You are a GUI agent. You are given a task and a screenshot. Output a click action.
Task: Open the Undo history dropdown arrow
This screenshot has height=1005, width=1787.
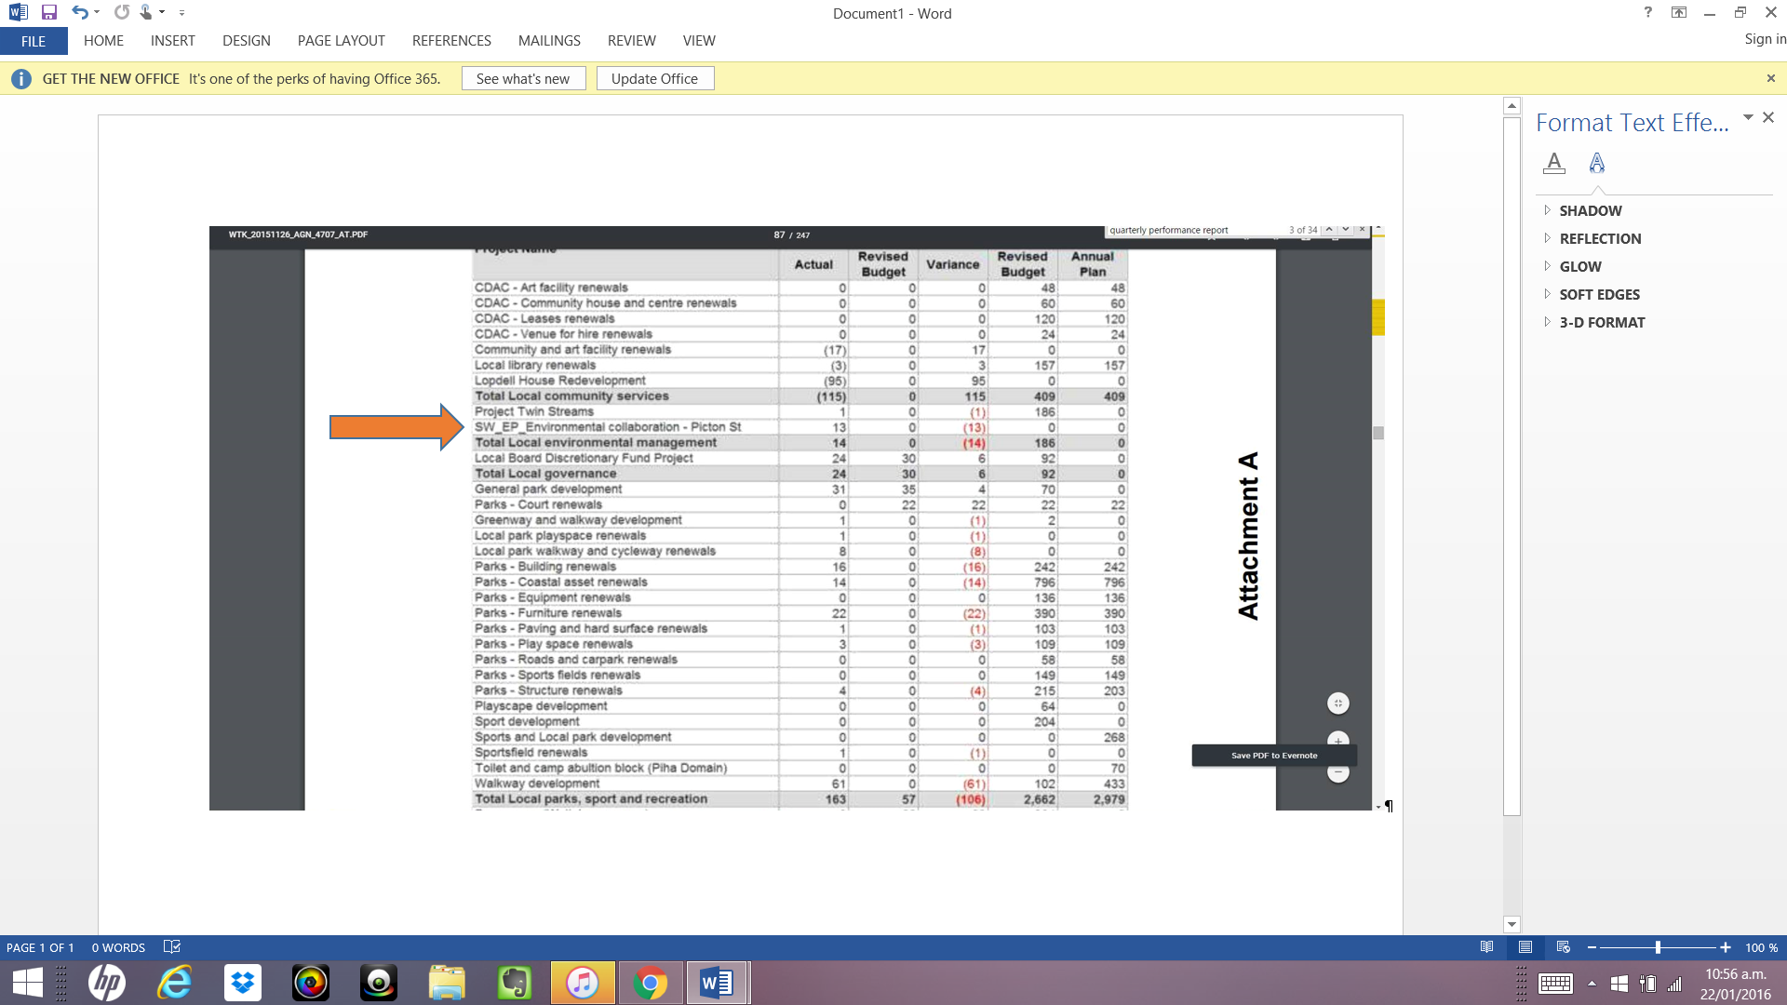pyautogui.click(x=97, y=13)
